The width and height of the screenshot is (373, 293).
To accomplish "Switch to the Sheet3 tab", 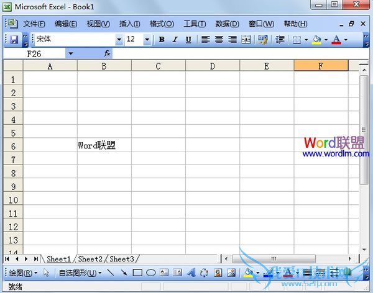I will (x=122, y=259).
